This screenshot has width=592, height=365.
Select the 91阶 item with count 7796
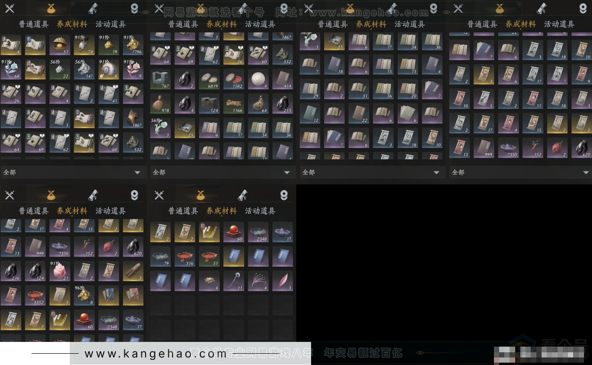point(133,45)
